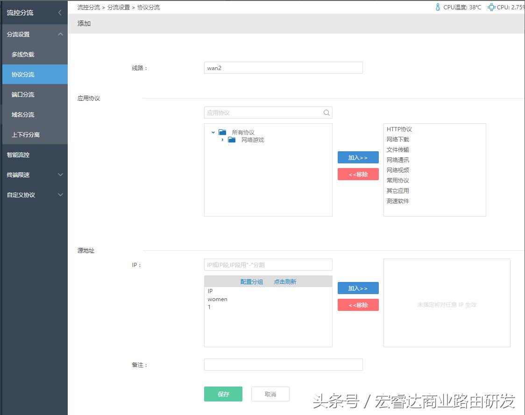Image resolution: width=525 pixels, height=415 pixels.
Task: Collapse the 所有协议 tree node
Action: [213, 133]
